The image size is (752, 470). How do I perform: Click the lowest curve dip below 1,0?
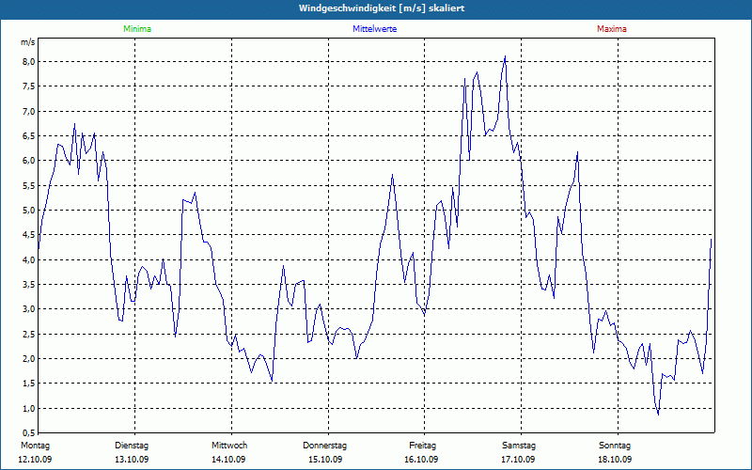pyautogui.click(x=659, y=414)
